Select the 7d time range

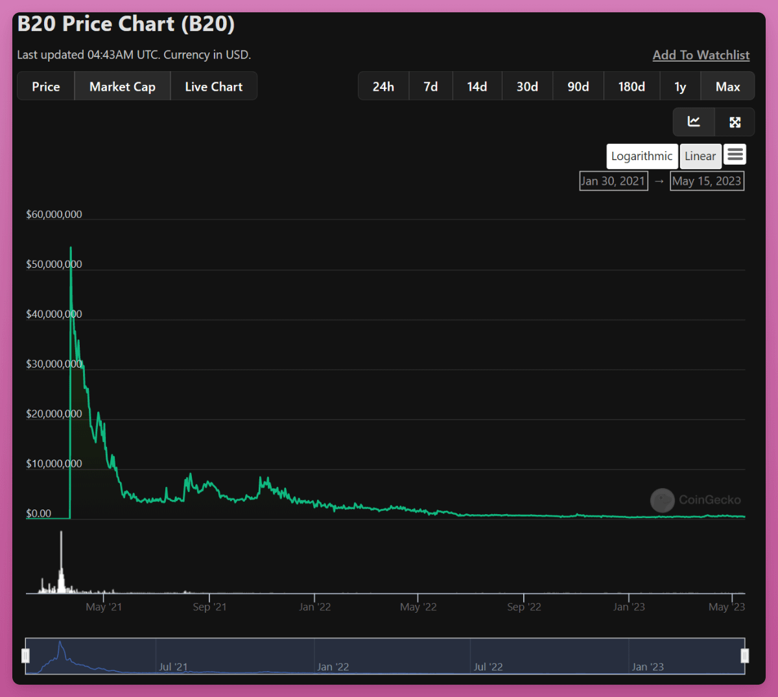tap(430, 86)
